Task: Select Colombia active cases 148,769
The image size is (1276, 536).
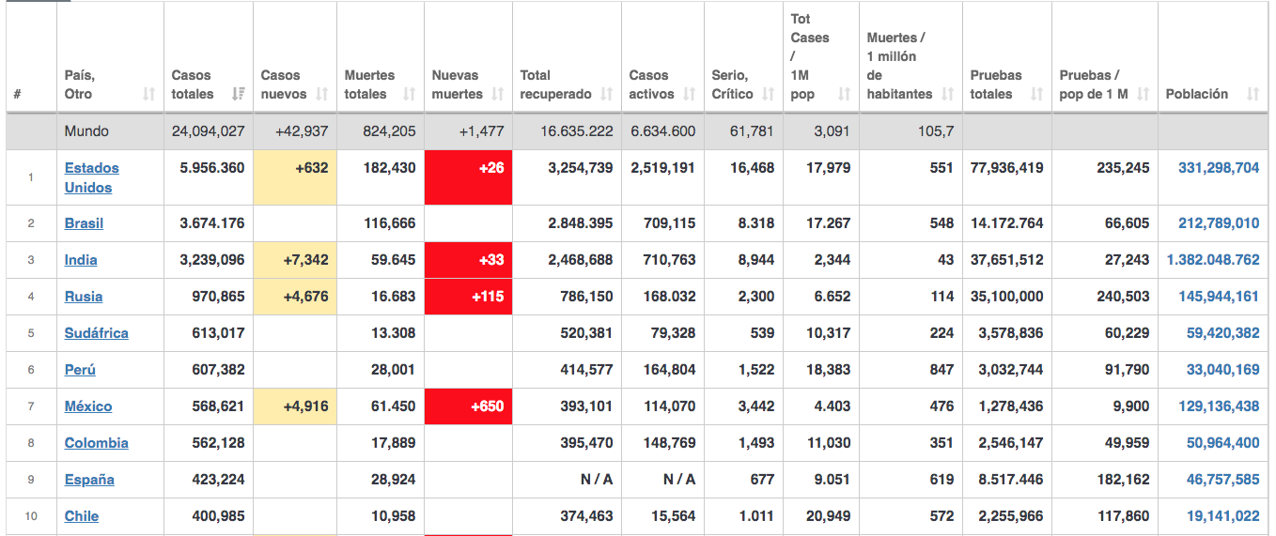Action: point(670,443)
